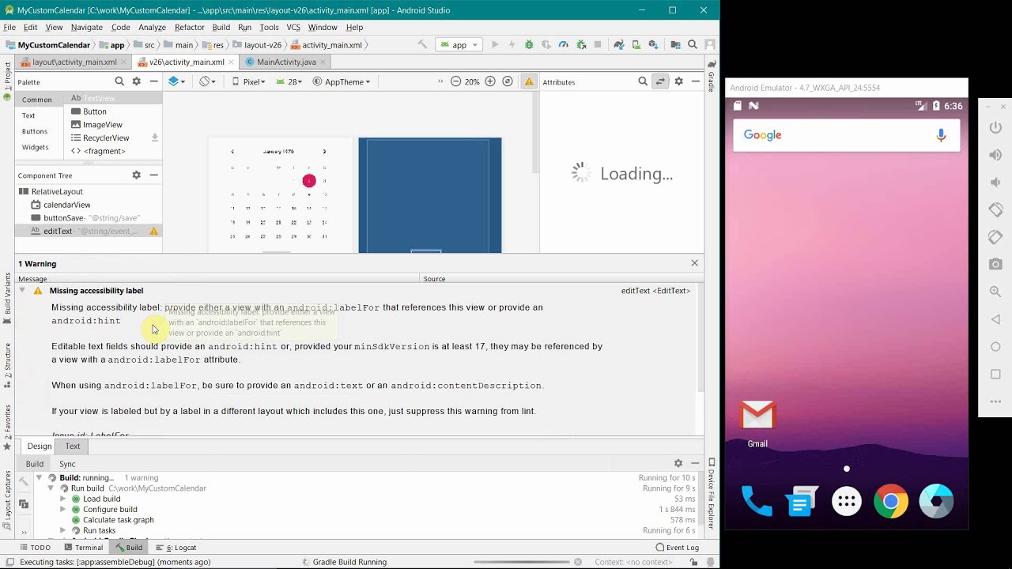
Task: Click the Zoom to Fit Screen icon
Action: tap(508, 81)
